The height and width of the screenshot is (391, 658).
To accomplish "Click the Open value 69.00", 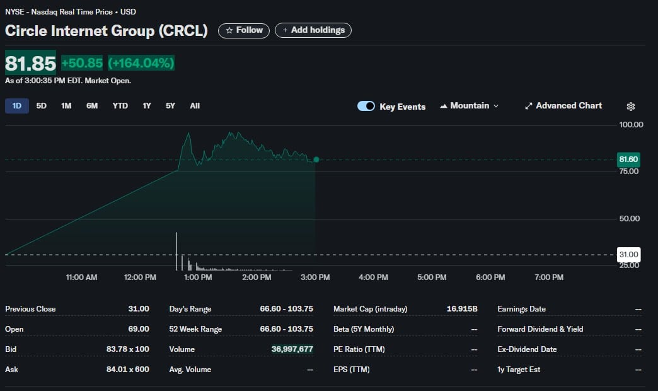I will point(139,329).
